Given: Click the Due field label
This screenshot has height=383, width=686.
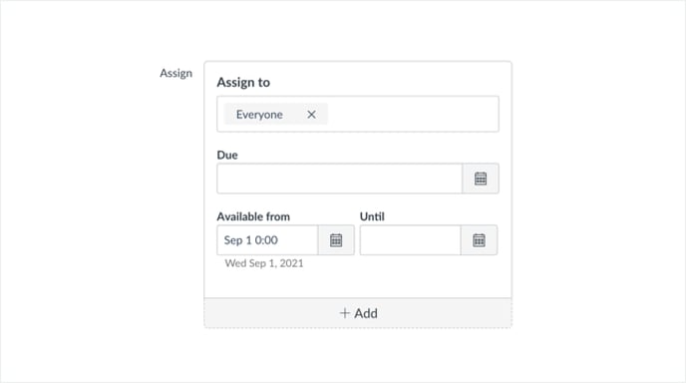Looking at the screenshot, I should (227, 155).
